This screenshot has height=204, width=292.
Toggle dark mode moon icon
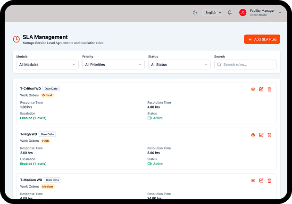(x=195, y=12)
